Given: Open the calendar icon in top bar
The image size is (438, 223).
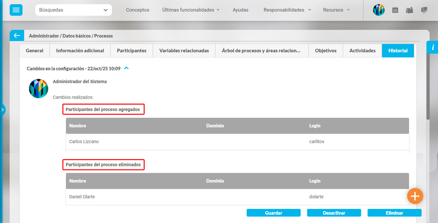Looking at the screenshot, I should click(x=395, y=10).
